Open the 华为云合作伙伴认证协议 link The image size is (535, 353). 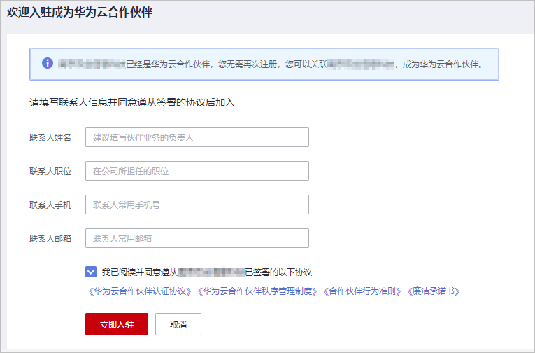click(140, 291)
